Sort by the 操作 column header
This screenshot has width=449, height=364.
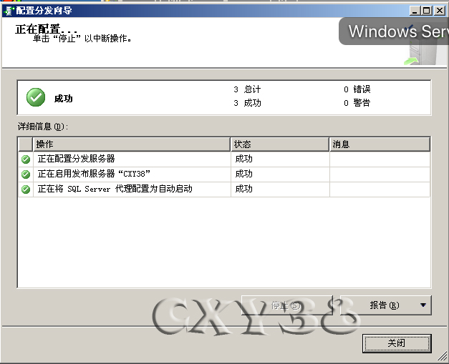click(x=132, y=144)
